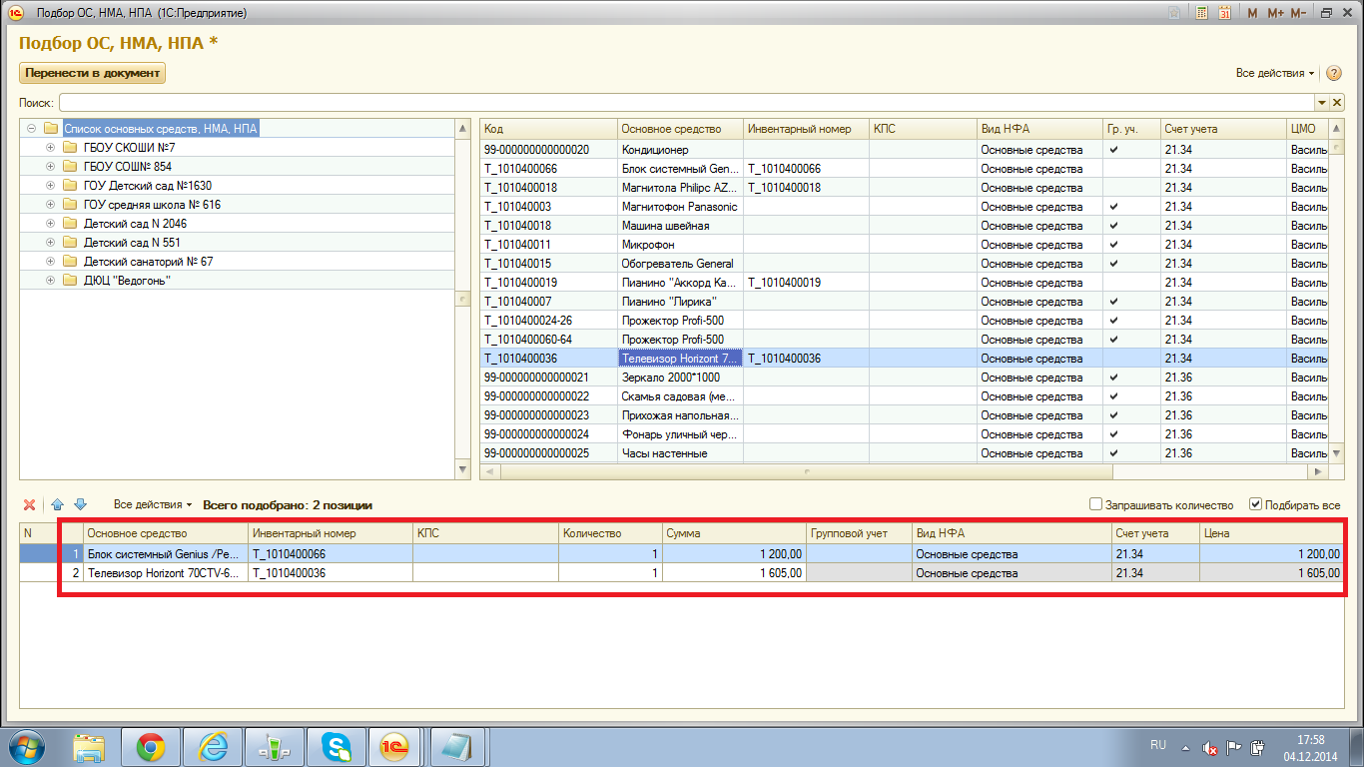Open Google Chrome from the taskbar

pyautogui.click(x=151, y=746)
